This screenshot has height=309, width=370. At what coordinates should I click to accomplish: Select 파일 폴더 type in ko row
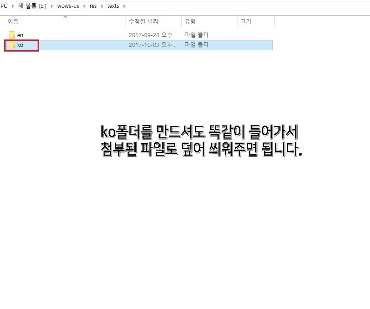(196, 45)
